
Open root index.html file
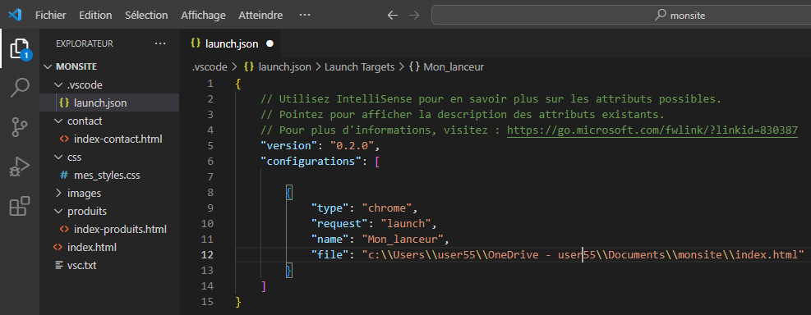coord(109,248)
